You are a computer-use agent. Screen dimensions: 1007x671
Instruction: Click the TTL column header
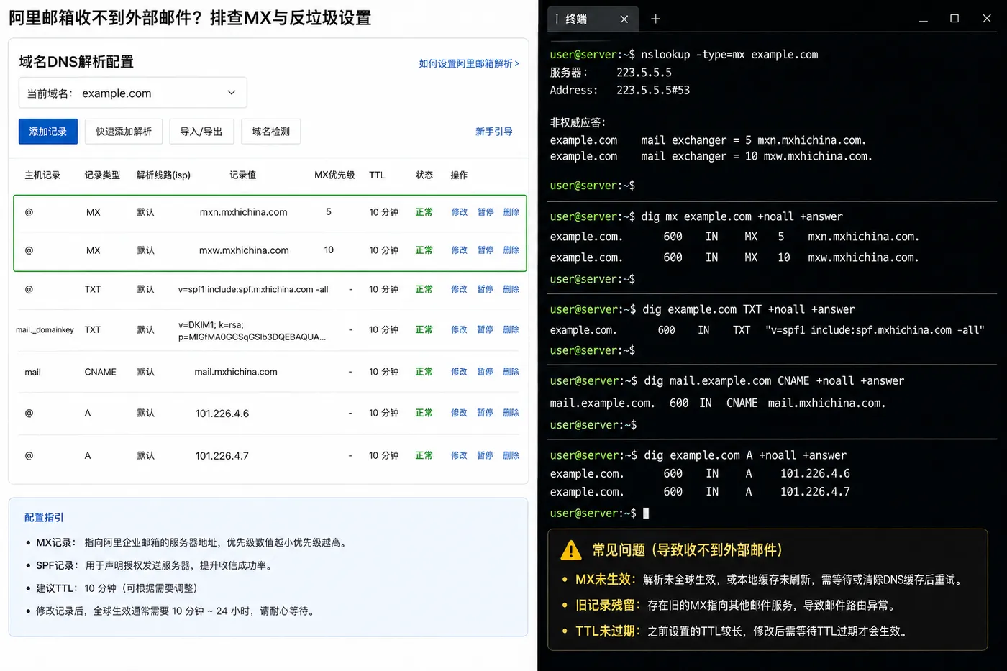point(377,175)
